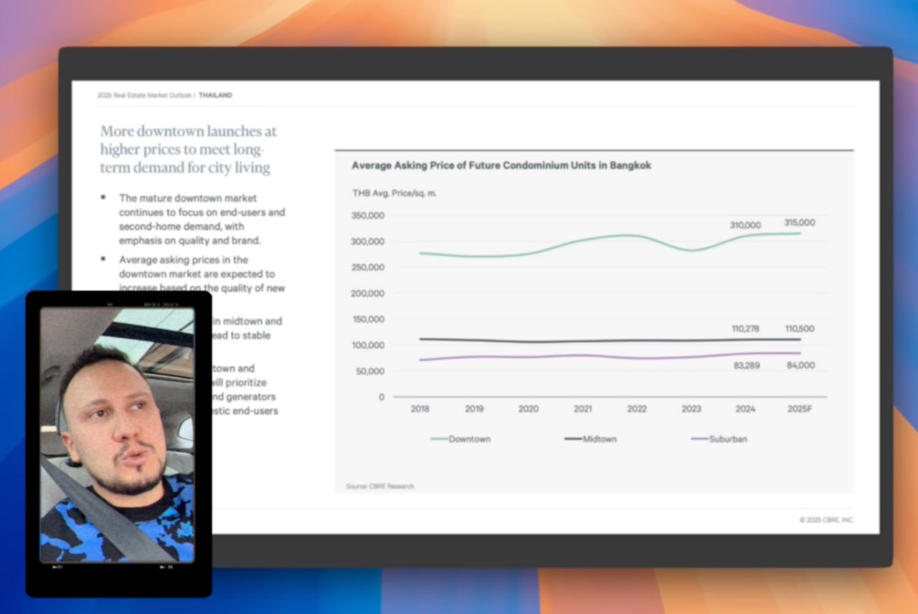Click the '100,000' y-axis label

click(x=368, y=345)
